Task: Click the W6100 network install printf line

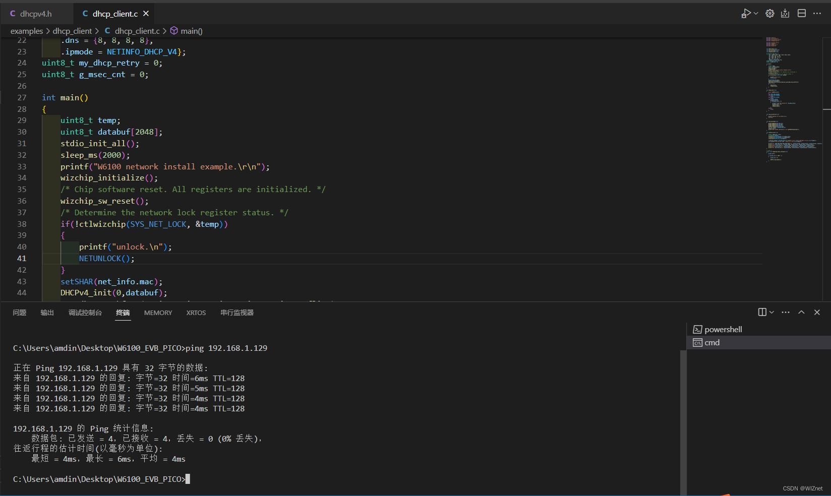Action: coord(165,166)
